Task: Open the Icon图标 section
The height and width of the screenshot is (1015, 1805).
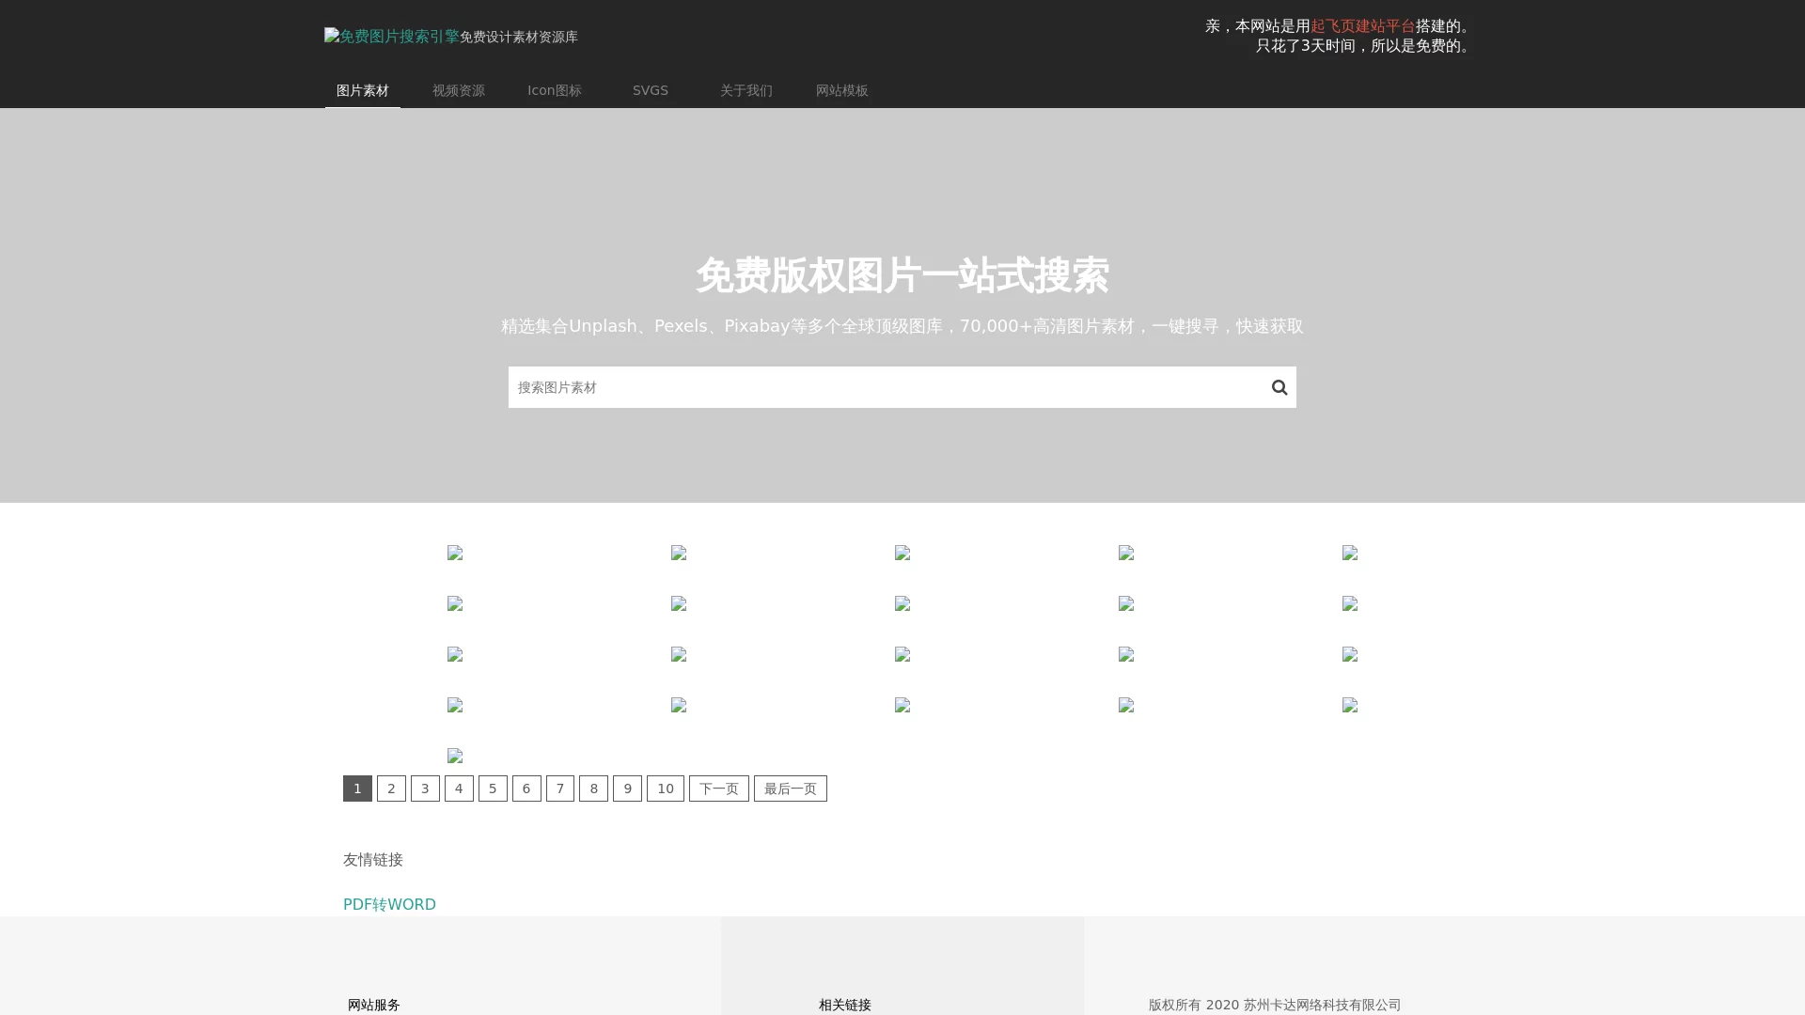Action: point(555,90)
